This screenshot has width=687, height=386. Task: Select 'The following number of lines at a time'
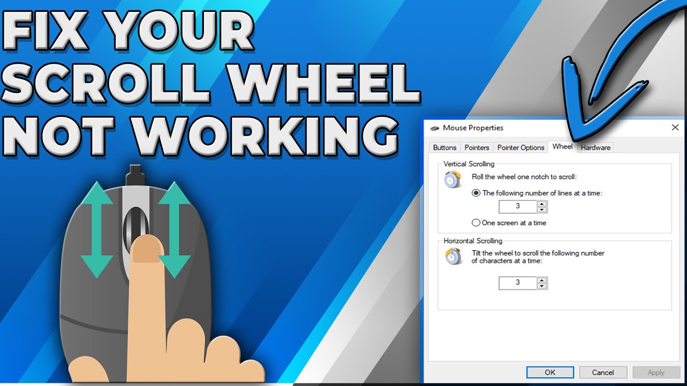point(537,193)
